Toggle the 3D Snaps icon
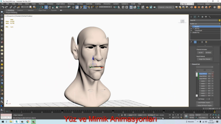 tap(81, 7)
